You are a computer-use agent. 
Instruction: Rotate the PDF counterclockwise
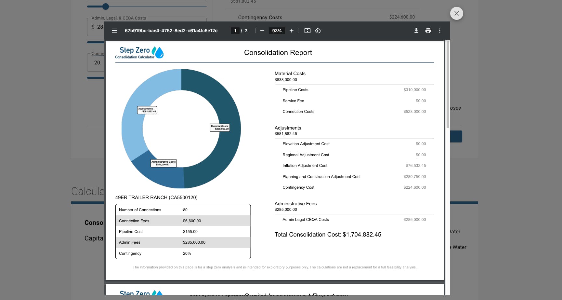318,31
